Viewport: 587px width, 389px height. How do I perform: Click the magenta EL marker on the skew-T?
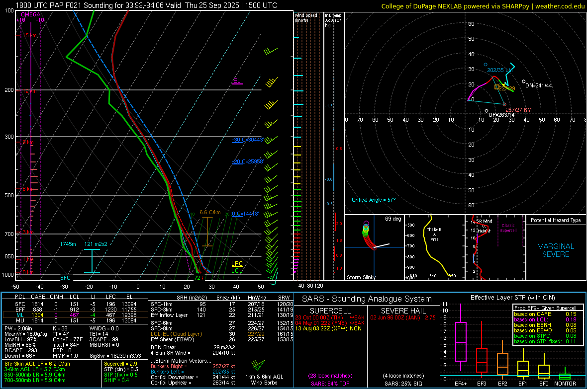[x=237, y=81]
